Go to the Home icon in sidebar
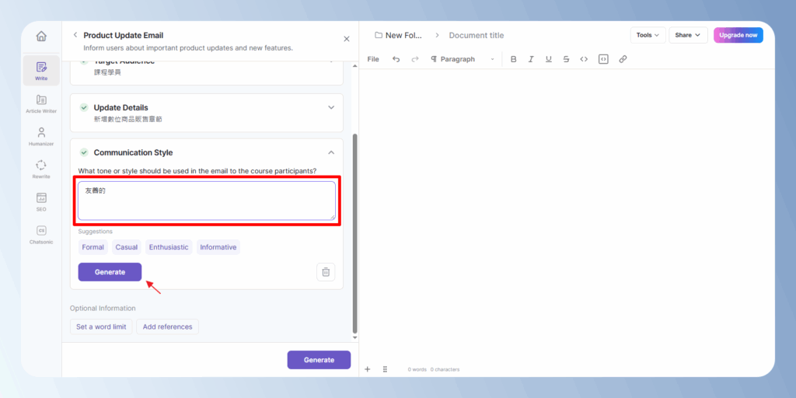This screenshot has width=796, height=398. [41, 37]
